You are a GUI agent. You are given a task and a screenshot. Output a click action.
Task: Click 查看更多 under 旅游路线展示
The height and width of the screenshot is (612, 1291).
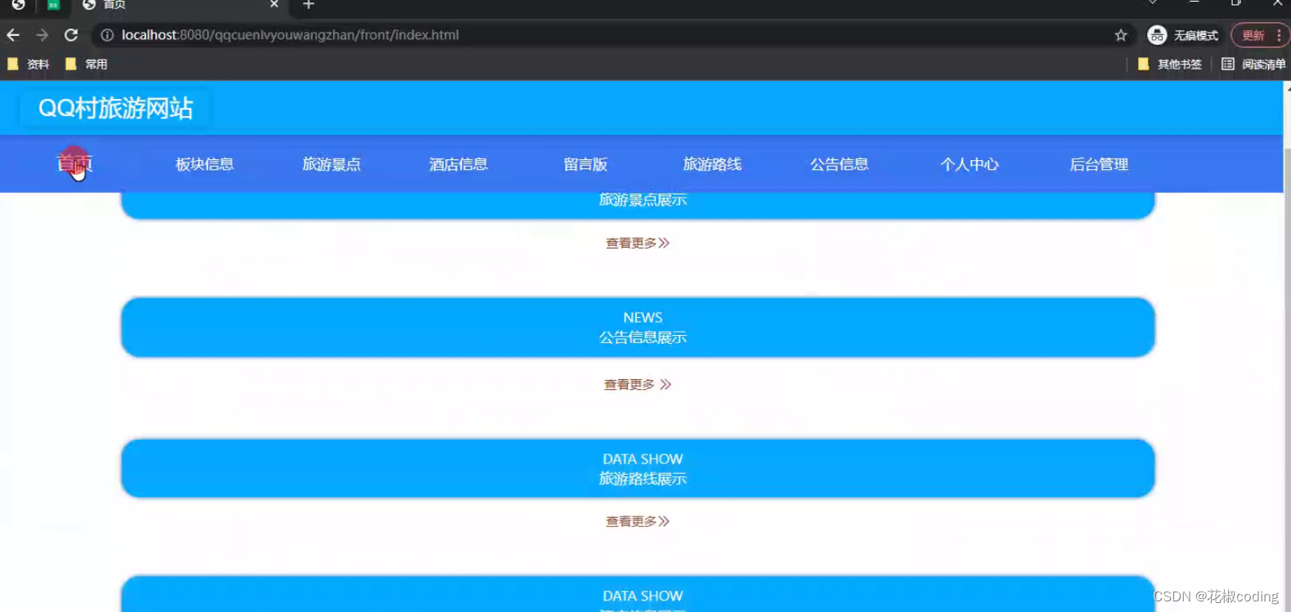pos(638,521)
